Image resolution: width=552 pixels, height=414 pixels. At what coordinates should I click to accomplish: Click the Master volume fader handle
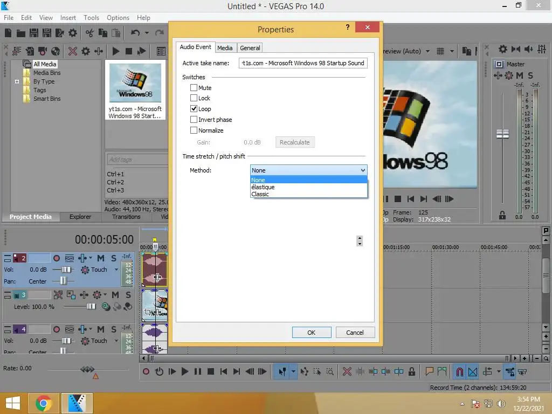click(x=502, y=134)
